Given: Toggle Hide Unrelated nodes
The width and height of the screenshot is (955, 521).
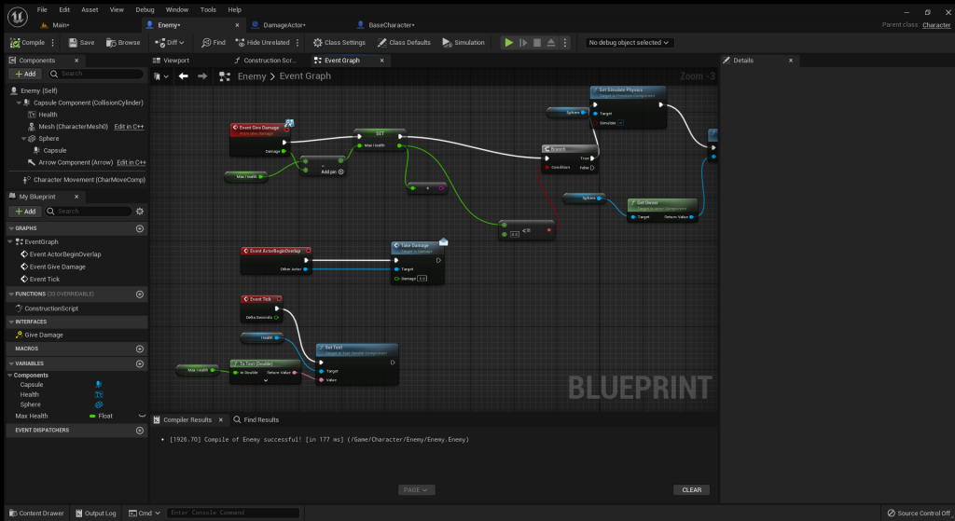Looking at the screenshot, I should coord(262,43).
